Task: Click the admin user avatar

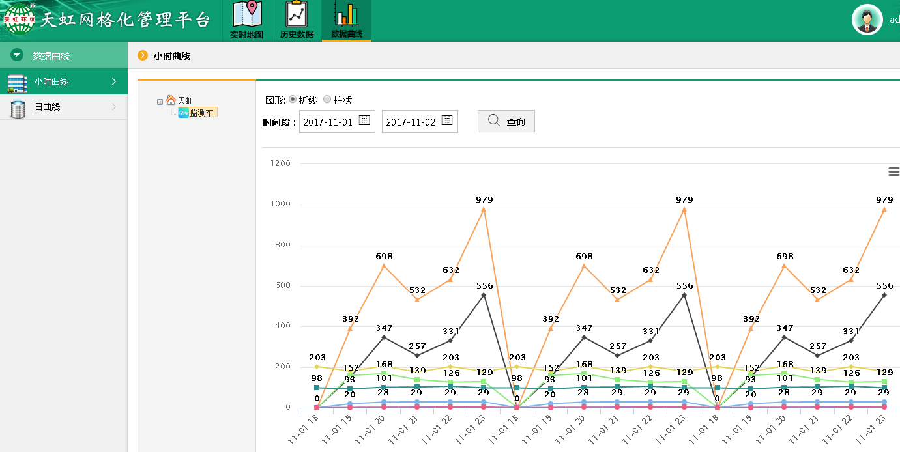Action: tap(867, 20)
